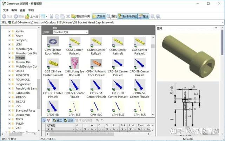The width and height of the screenshot is (225, 141).
Task: Click the file list vertical scrollbar thumb
Action: pos(153,46)
